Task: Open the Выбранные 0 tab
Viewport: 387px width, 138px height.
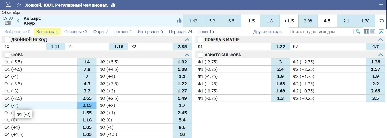Action: [17, 32]
